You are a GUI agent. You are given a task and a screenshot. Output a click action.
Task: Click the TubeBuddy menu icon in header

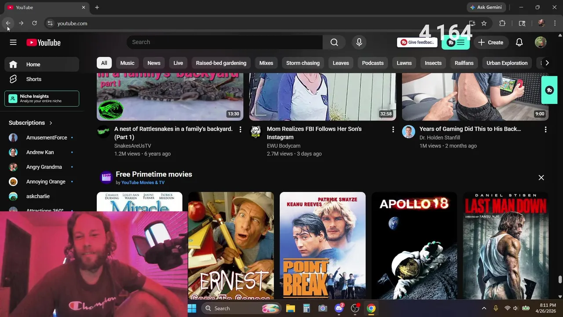click(456, 42)
